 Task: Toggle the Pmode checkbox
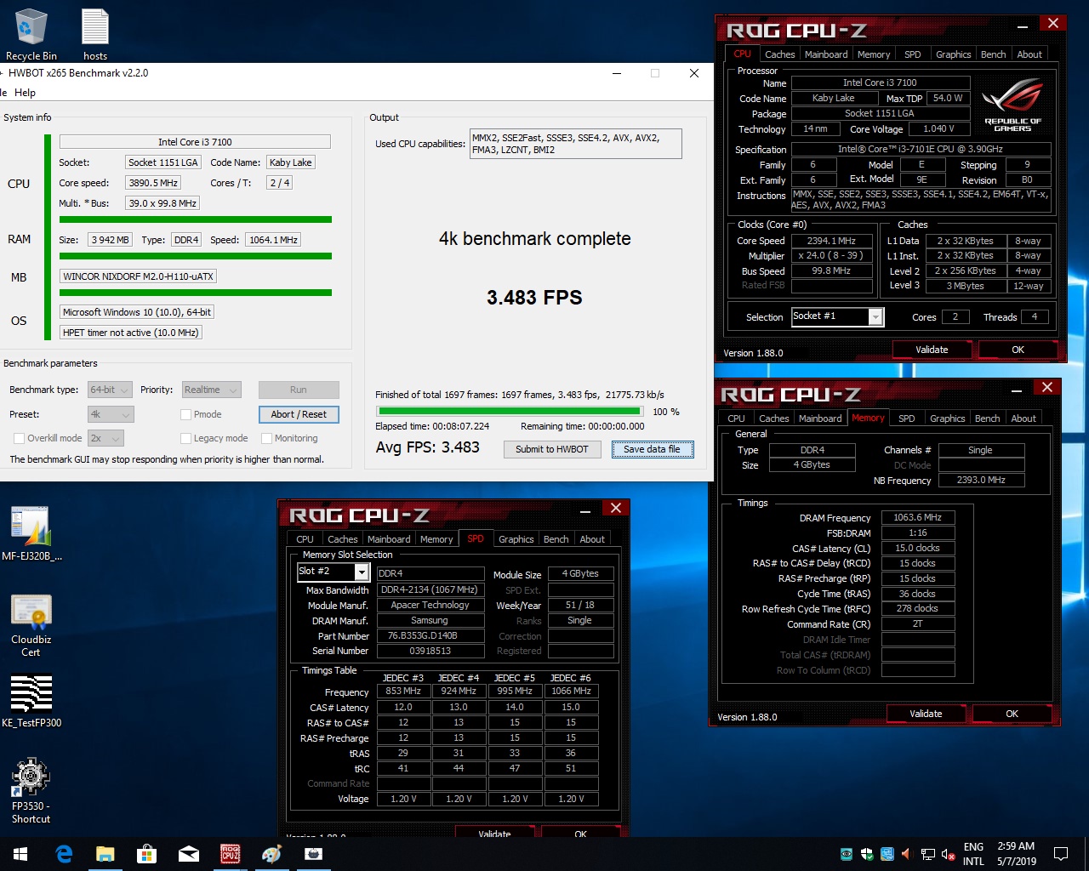tap(185, 414)
